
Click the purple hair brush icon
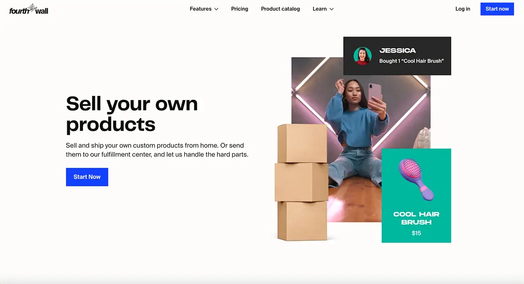tap(416, 180)
